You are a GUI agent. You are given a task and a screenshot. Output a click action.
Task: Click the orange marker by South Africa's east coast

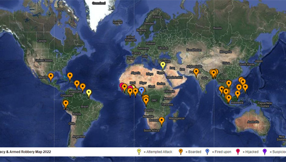(162, 121)
